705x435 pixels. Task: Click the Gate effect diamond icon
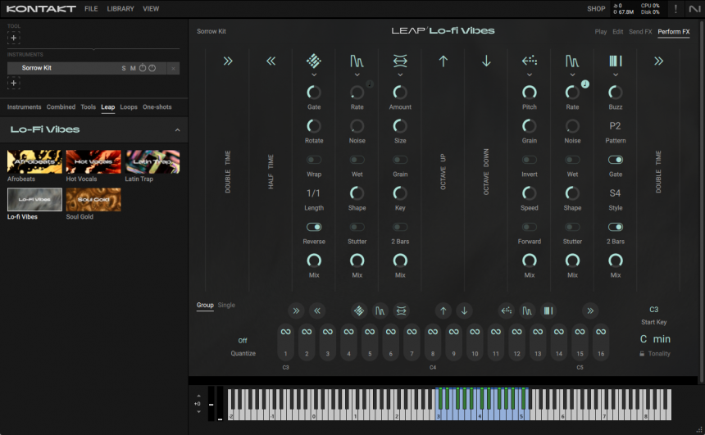tap(314, 61)
